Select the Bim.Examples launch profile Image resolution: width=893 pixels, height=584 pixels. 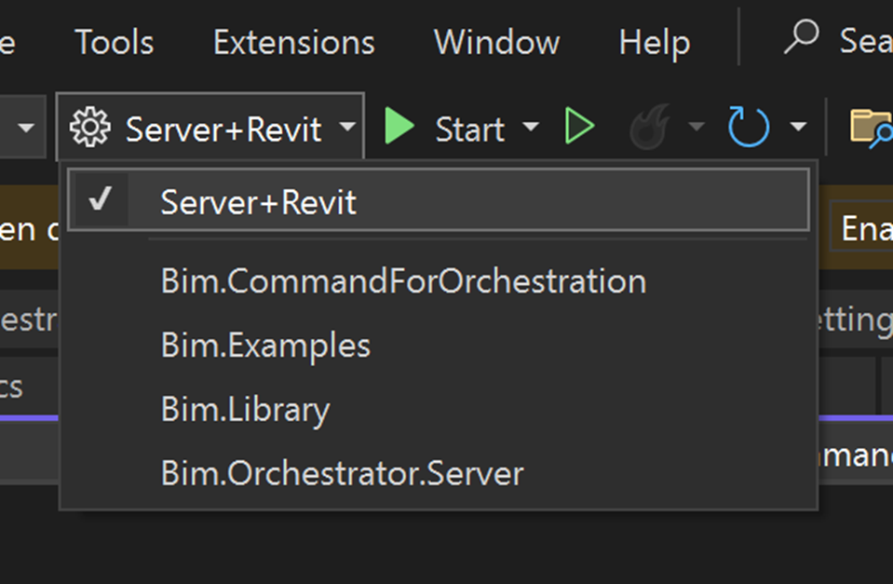click(x=265, y=345)
